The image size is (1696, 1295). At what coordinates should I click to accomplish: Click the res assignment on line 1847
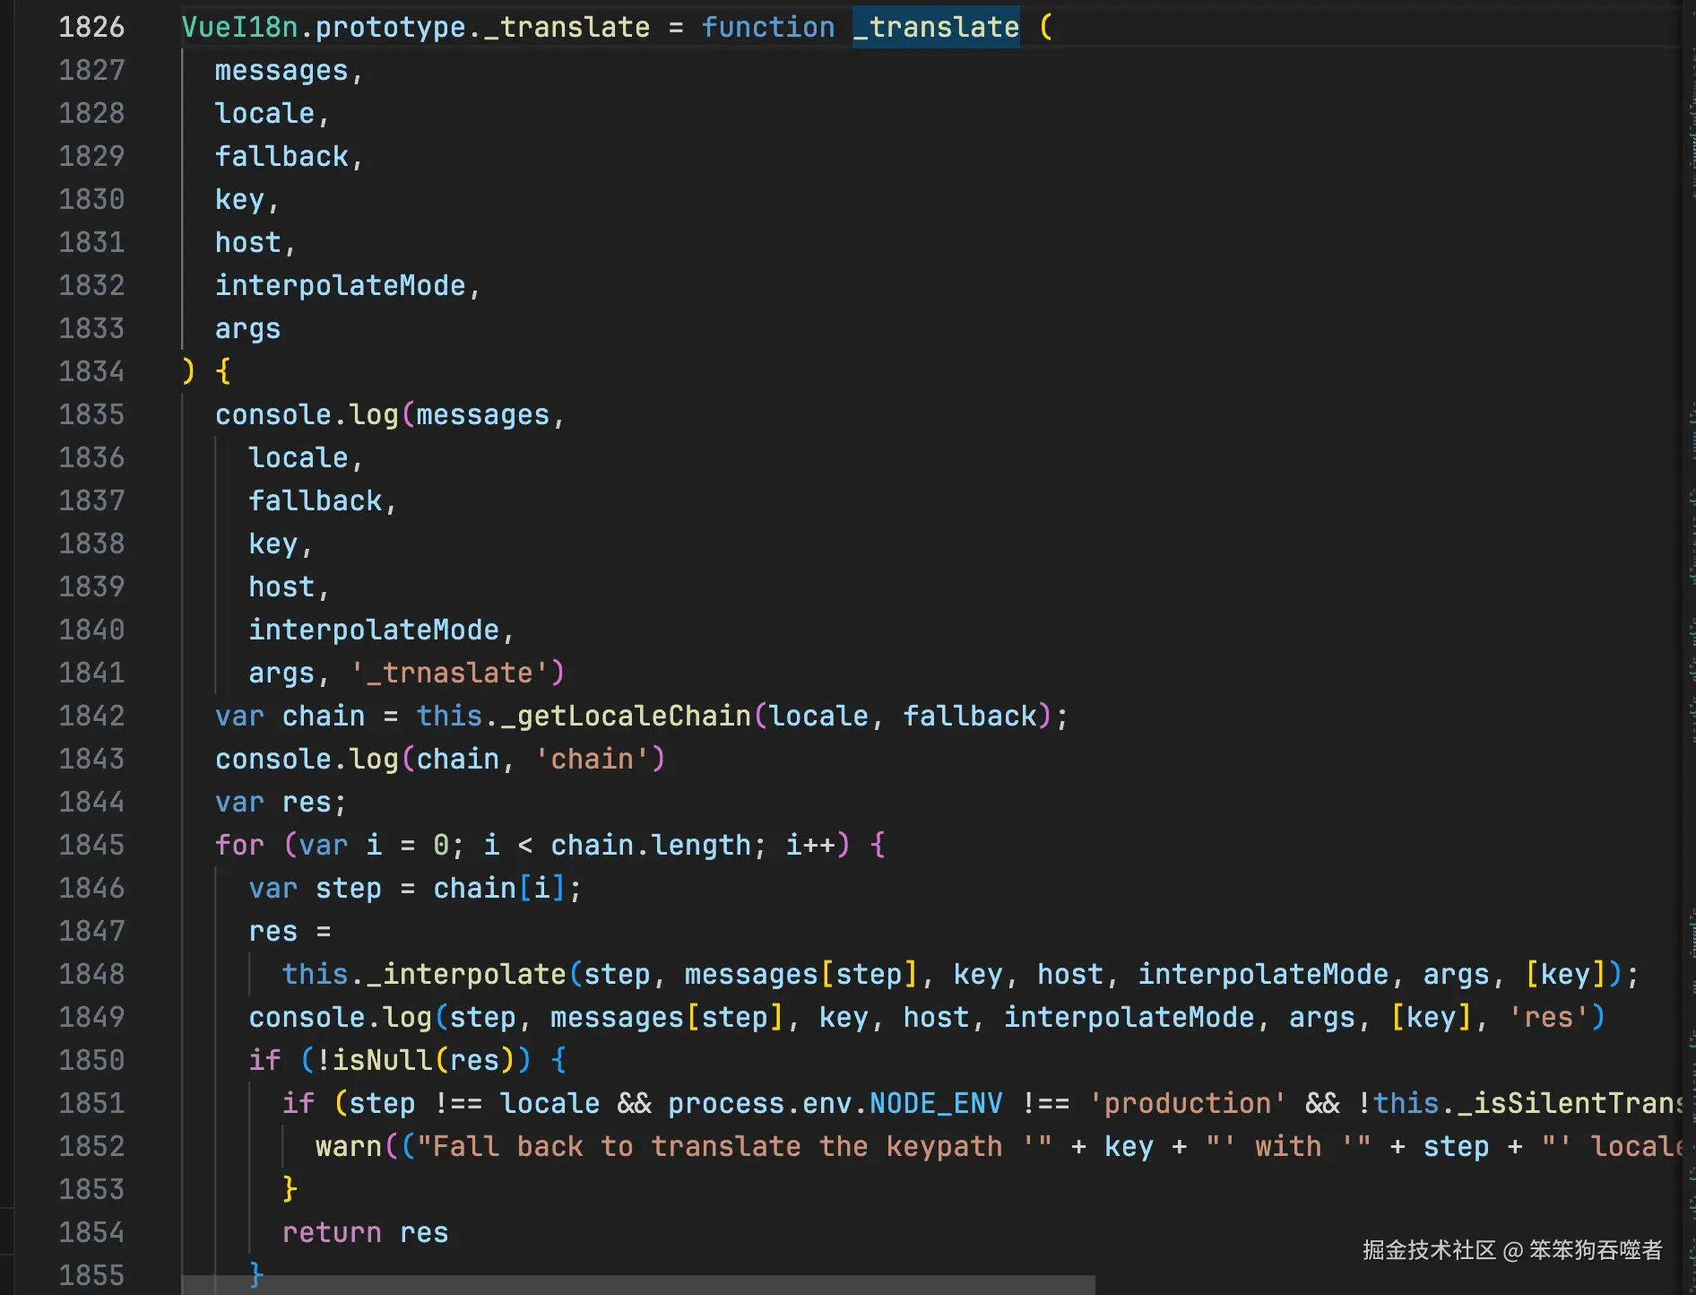[290, 931]
